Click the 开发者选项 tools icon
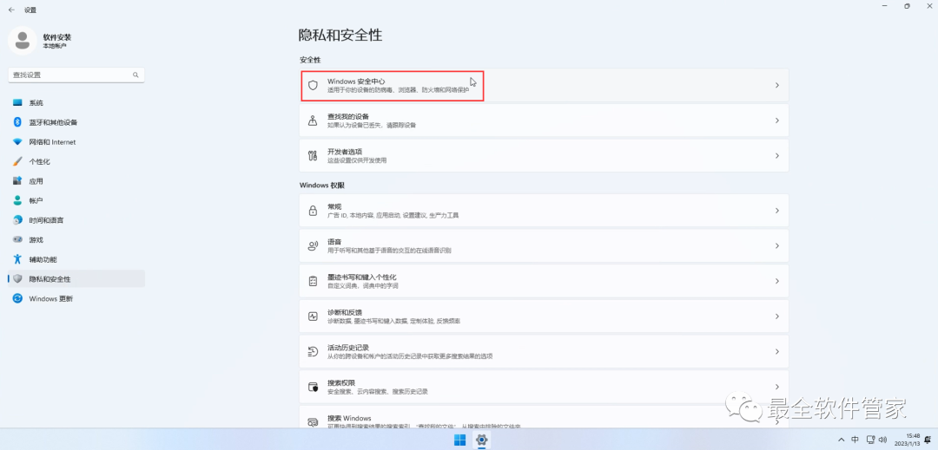 pos(313,156)
